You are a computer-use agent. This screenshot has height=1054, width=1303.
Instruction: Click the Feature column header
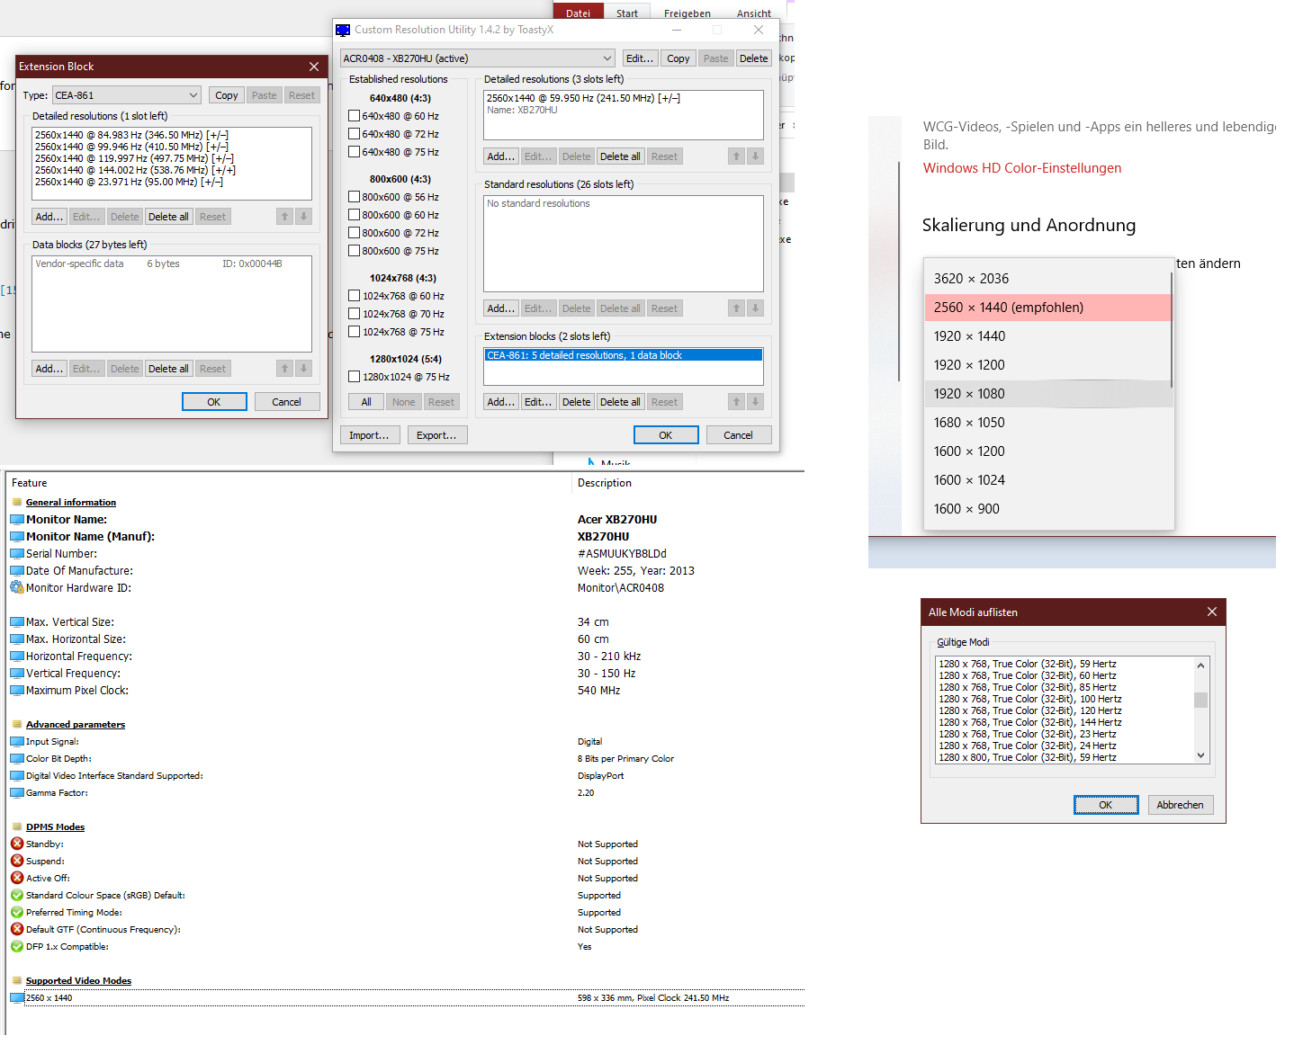(289, 483)
